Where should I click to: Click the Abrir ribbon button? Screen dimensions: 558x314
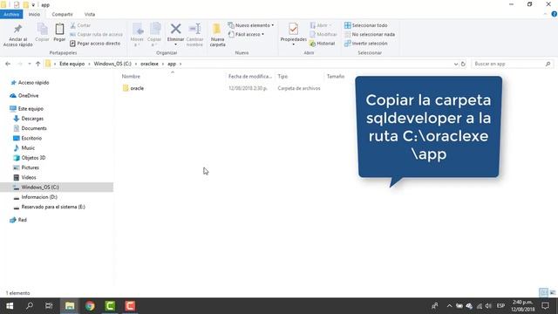tap(321, 25)
